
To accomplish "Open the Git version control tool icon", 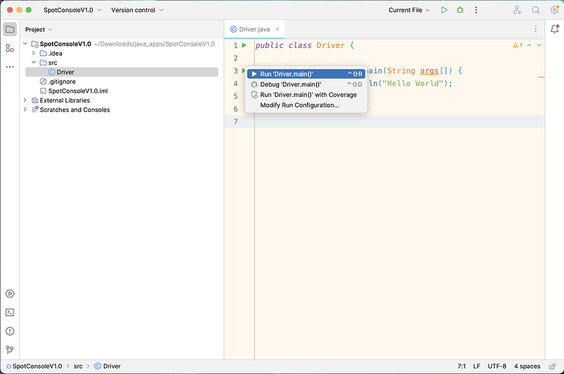I will click(10, 350).
